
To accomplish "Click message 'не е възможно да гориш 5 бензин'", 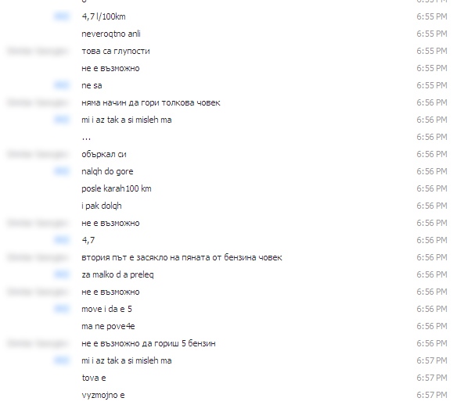I will point(149,343).
